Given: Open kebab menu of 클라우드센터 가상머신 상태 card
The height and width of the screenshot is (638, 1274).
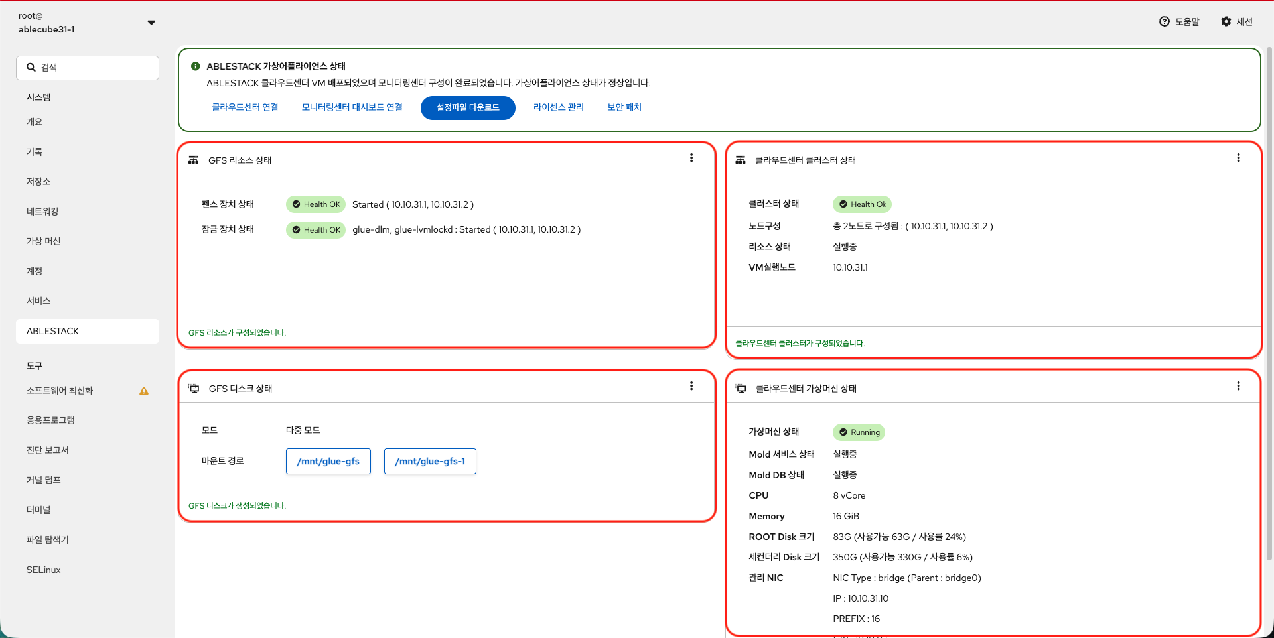Looking at the screenshot, I should click(x=1238, y=386).
